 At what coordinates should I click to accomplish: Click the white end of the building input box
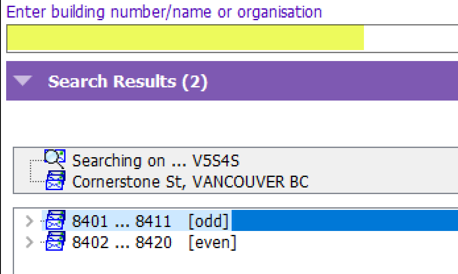(x=411, y=38)
